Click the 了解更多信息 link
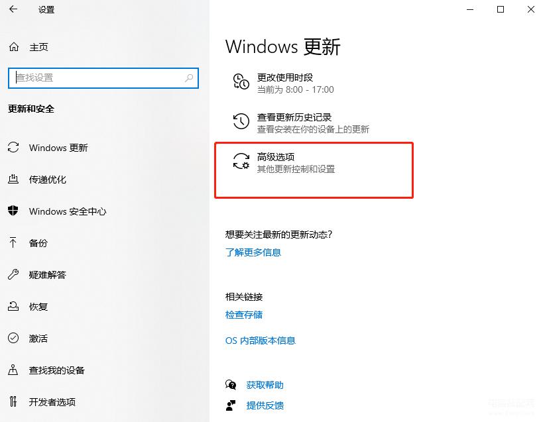 (x=253, y=252)
